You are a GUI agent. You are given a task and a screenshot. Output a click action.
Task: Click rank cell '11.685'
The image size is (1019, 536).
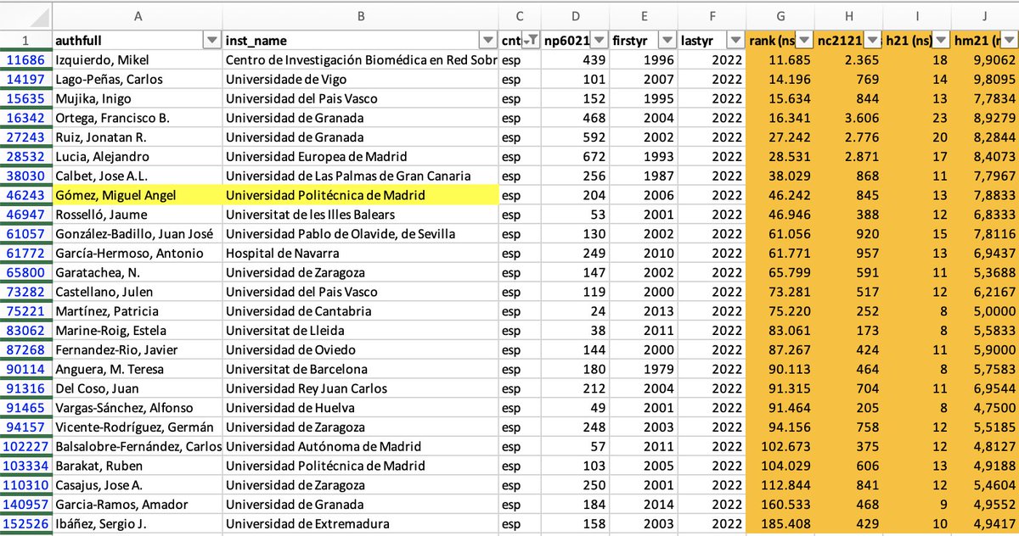780,60
